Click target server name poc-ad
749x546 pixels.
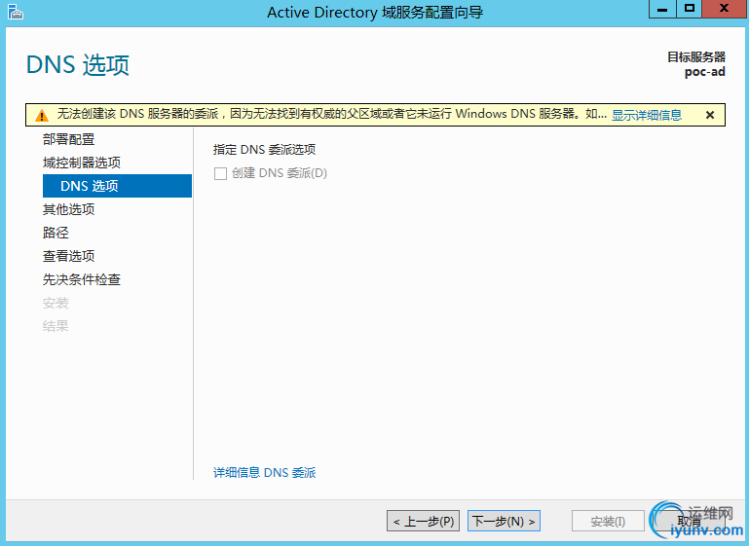[x=704, y=72]
